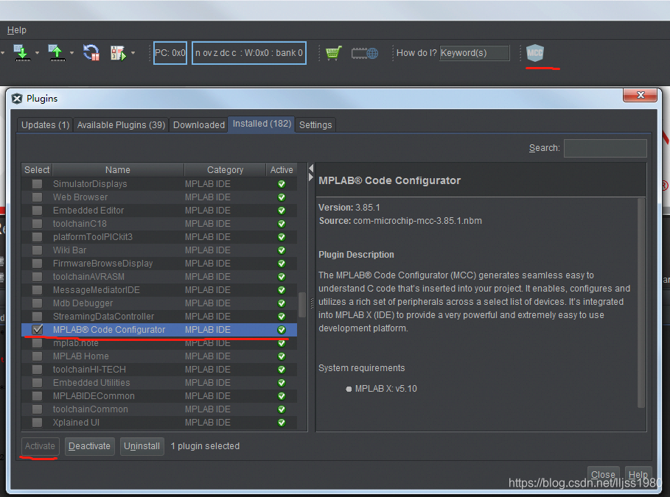
Task: Click the plugin description panel scrollbar
Action: pos(641,303)
